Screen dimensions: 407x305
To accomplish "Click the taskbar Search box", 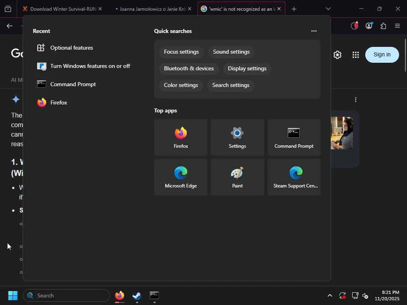I will [66, 295].
